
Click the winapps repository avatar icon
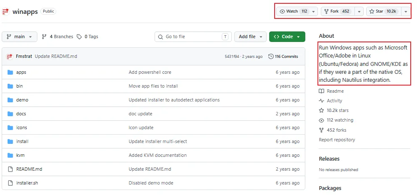(x=5, y=12)
